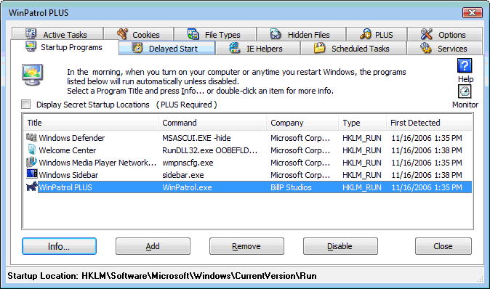Image resolution: width=490 pixels, height=289 pixels.
Task: Click the Monitor clock icon
Action: (465, 91)
